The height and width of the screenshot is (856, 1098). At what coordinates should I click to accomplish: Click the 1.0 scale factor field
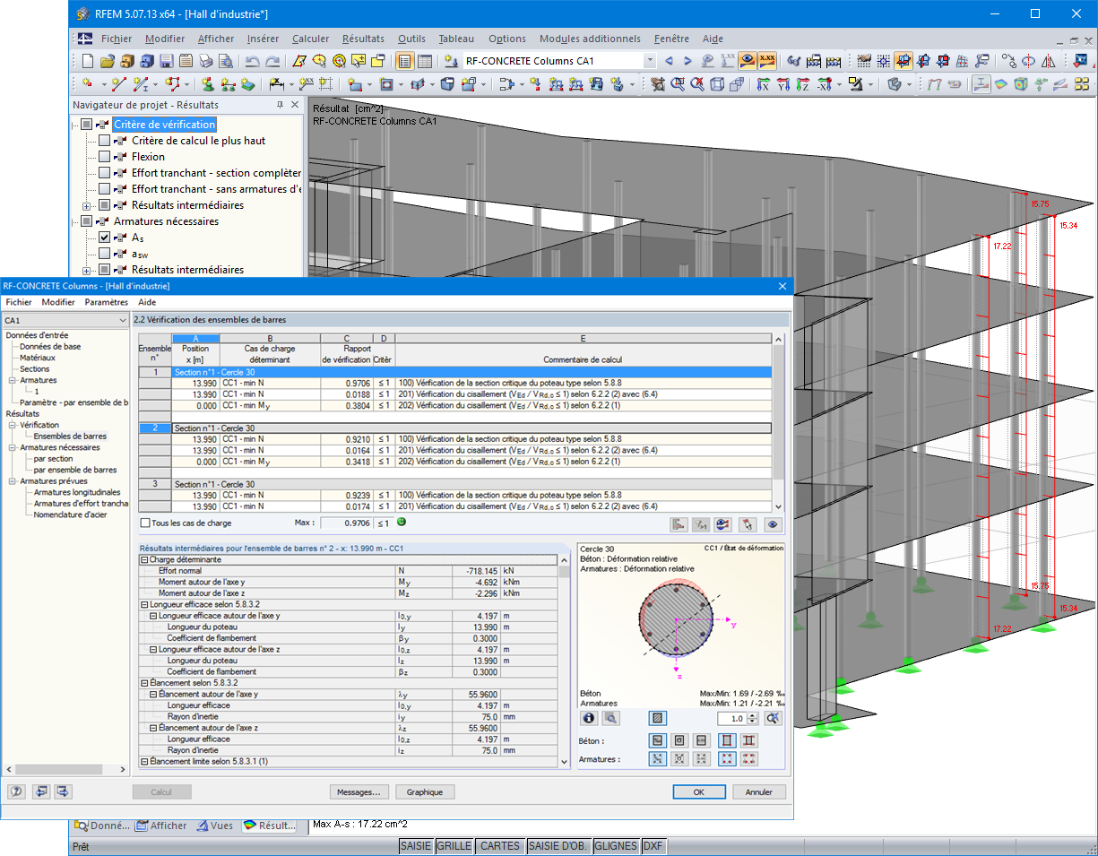(732, 718)
